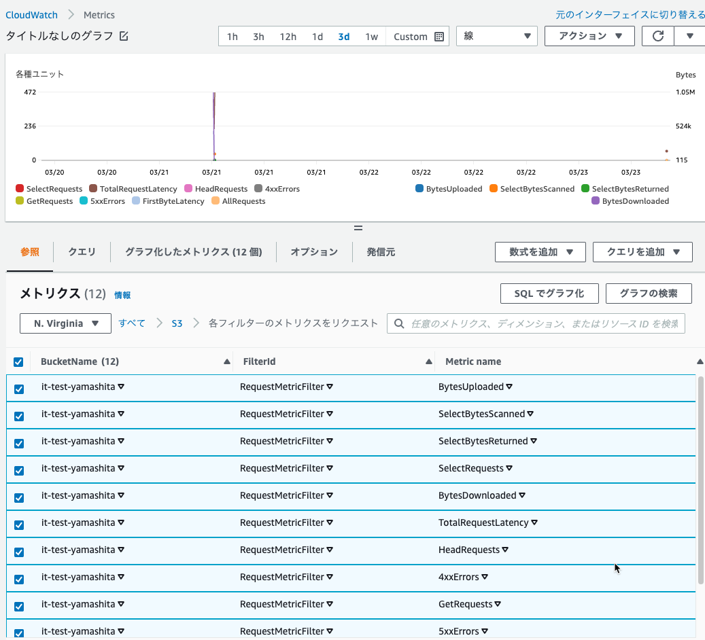Open グラフ化したメトリクス (12 個) tab
Viewport: 705px width, 640px height.
[193, 252]
